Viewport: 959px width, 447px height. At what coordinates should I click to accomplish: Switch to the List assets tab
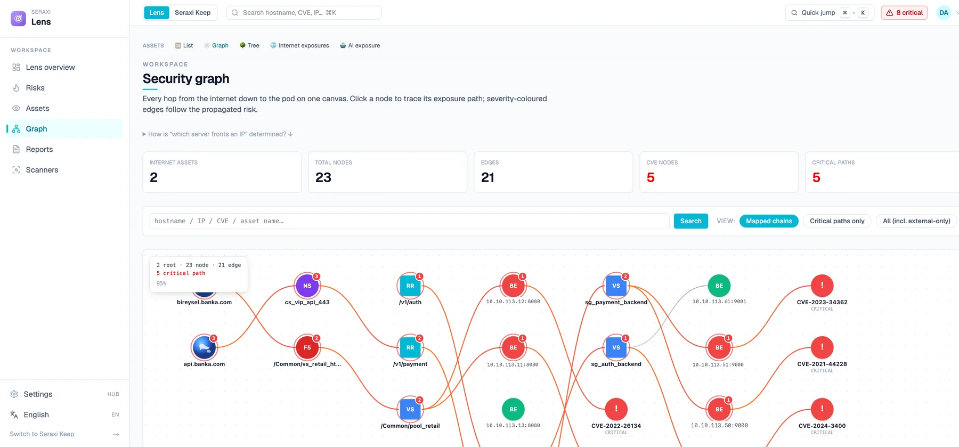[x=184, y=45]
